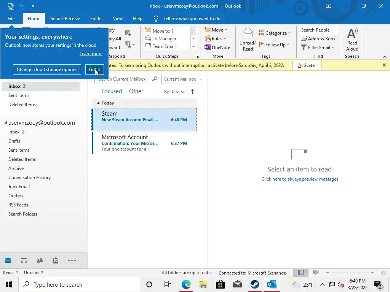Open the Follow Up dropdown
390x292 pixels.
coord(274,45)
